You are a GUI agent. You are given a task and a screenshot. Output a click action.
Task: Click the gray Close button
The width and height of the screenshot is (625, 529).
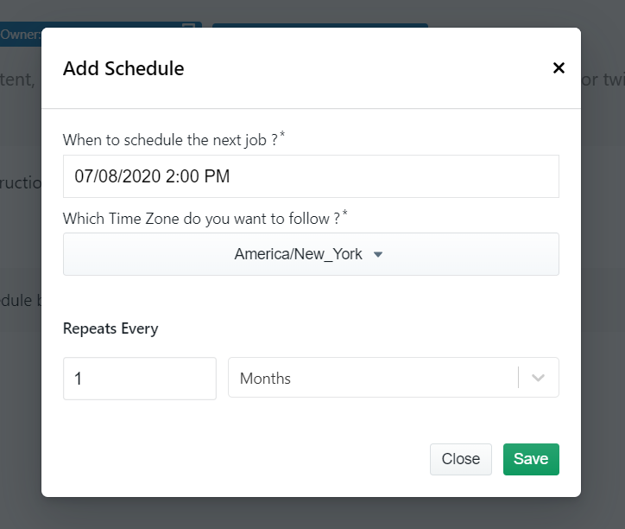pyautogui.click(x=461, y=459)
